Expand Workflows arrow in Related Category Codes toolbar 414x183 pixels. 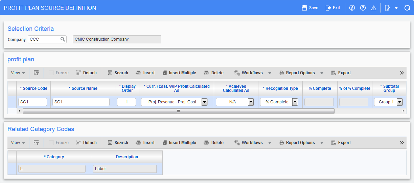tap(270, 143)
